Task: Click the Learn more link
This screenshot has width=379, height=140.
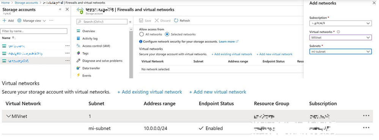Action: point(227,42)
